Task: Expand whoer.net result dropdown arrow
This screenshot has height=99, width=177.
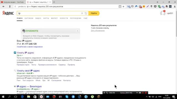Action: 33,73
